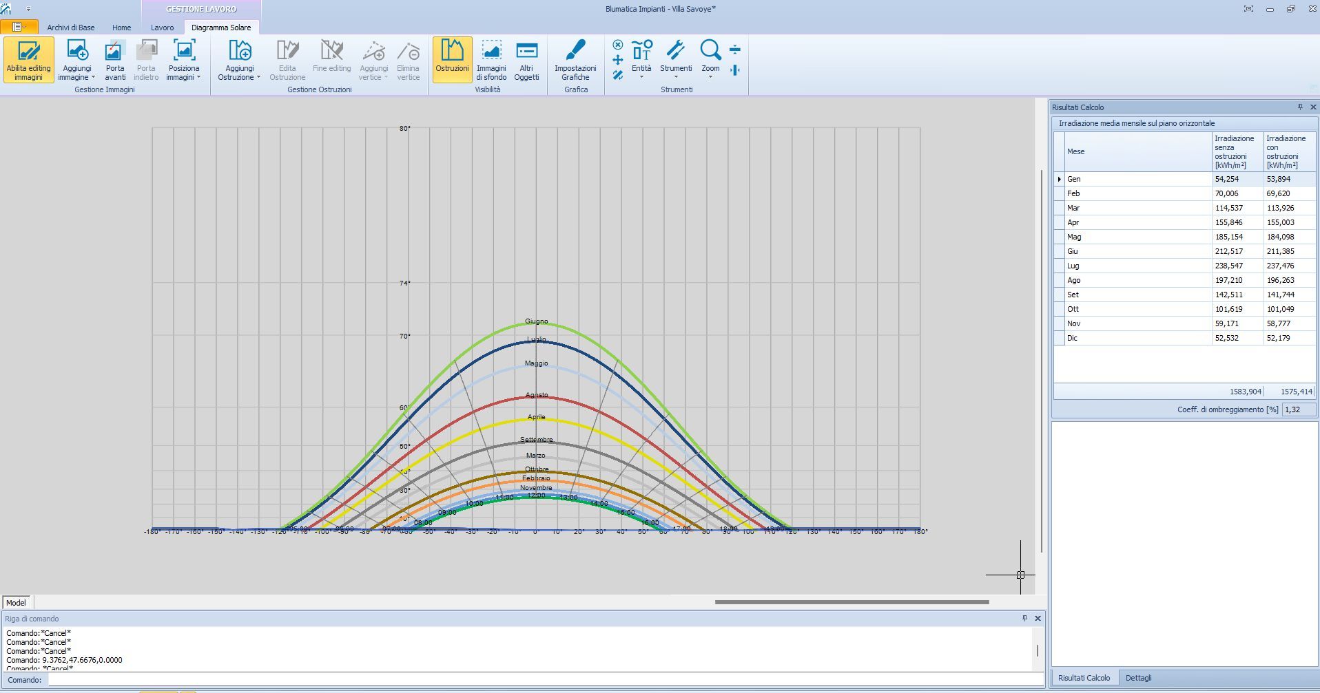Click the Porta avanti icon

pyautogui.click(x=114, y=51)
